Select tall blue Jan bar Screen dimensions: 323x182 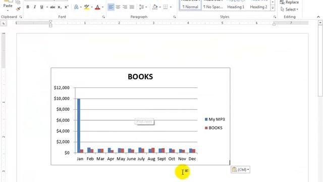tap(79, 125)
